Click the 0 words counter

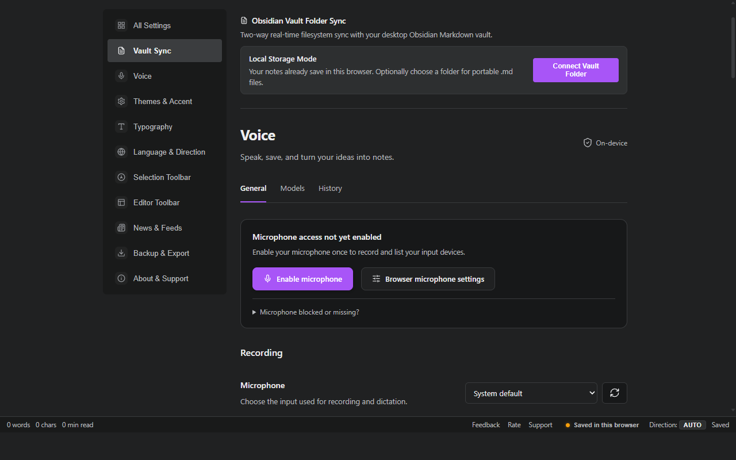18,425
